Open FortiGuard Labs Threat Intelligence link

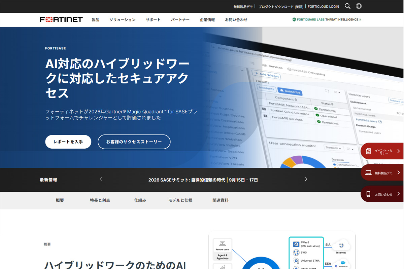327,20
